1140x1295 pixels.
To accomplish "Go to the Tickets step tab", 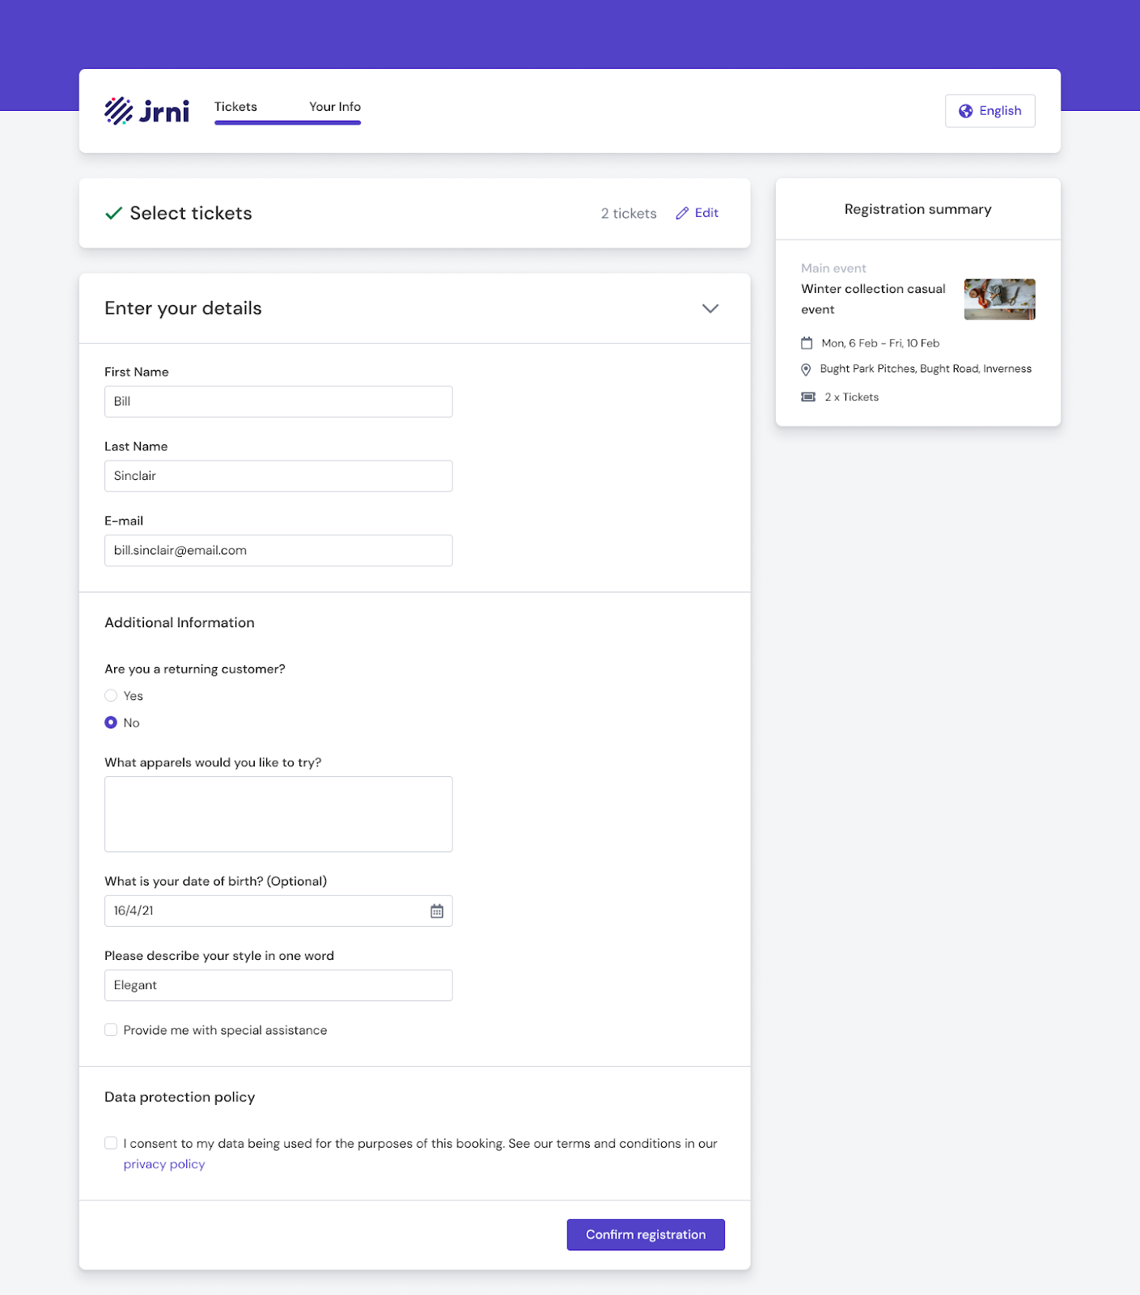I will [235, 107].
